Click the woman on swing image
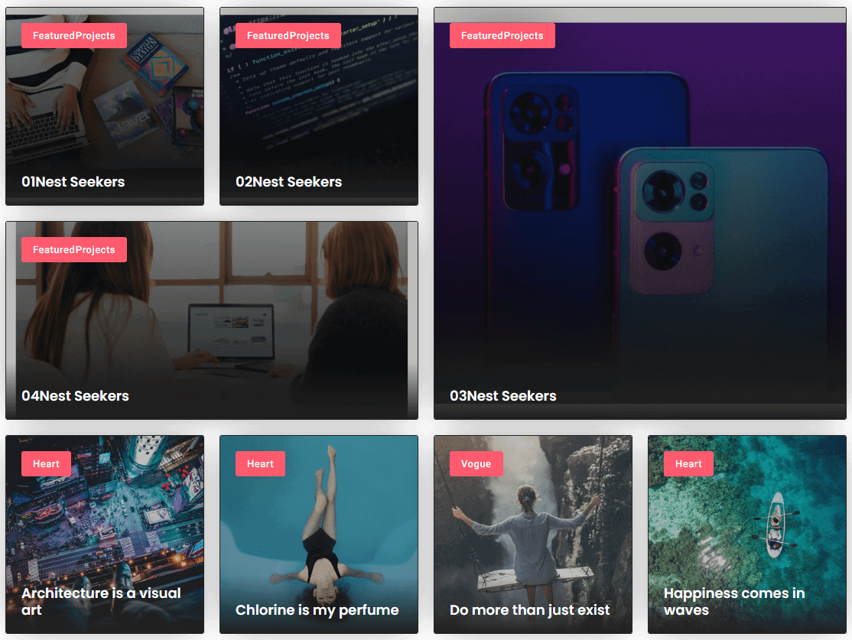Viewport: 852px width, 640px height. (x=533, y=534)
